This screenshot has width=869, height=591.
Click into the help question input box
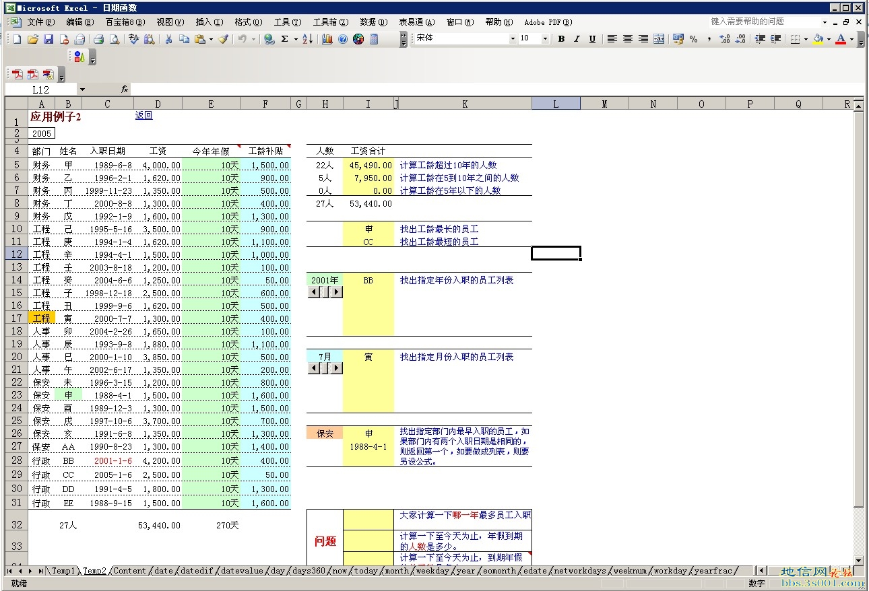(x=767, y=22)
